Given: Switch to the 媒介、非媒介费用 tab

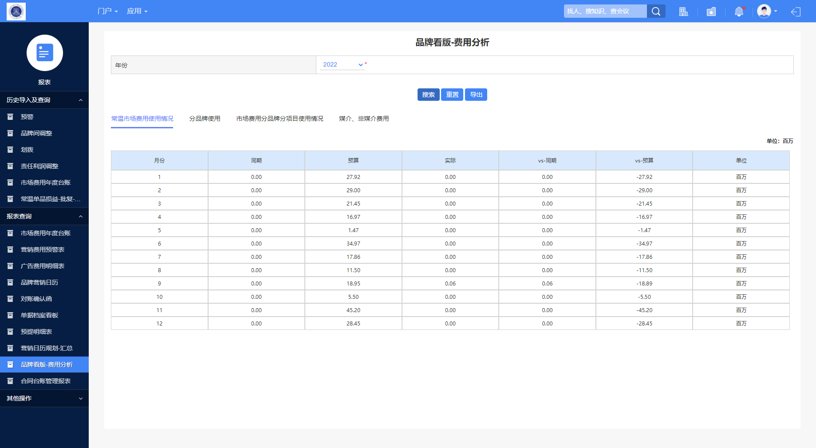Looking at the screenshot, I should tap(364, 119).
